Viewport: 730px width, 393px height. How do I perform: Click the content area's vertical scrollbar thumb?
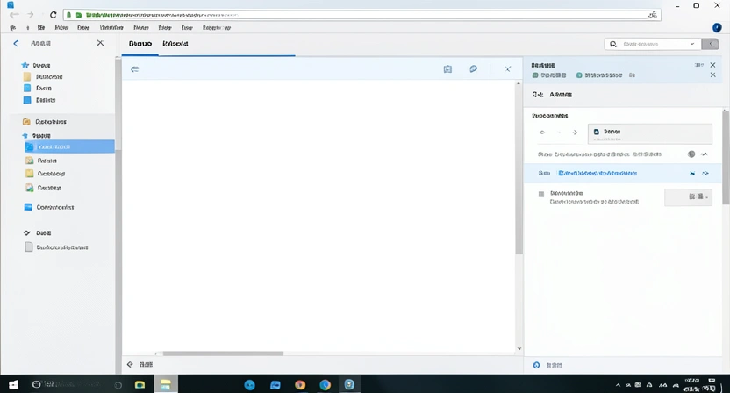pyautogui.click(x=519, y=170)
